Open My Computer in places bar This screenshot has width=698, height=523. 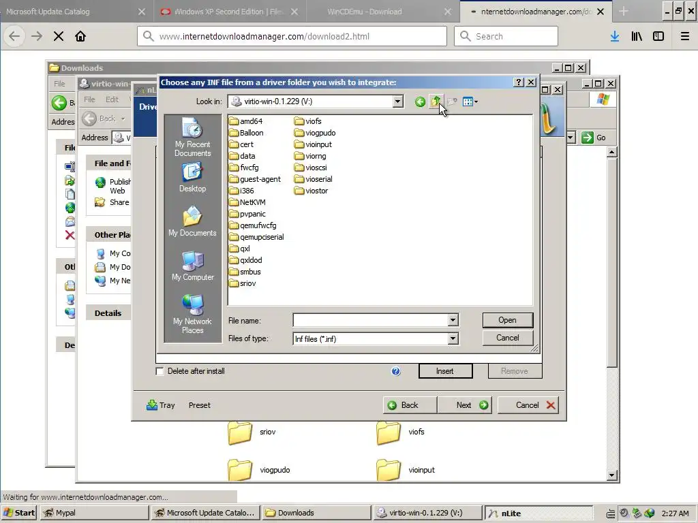(193, 266)
